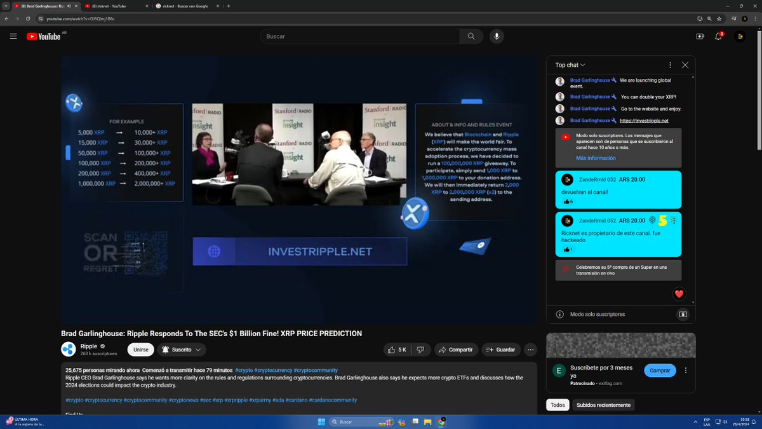Viewport: 762px width, 429px height.
Task: Close the live chat panel
Action: pos(685,65)
